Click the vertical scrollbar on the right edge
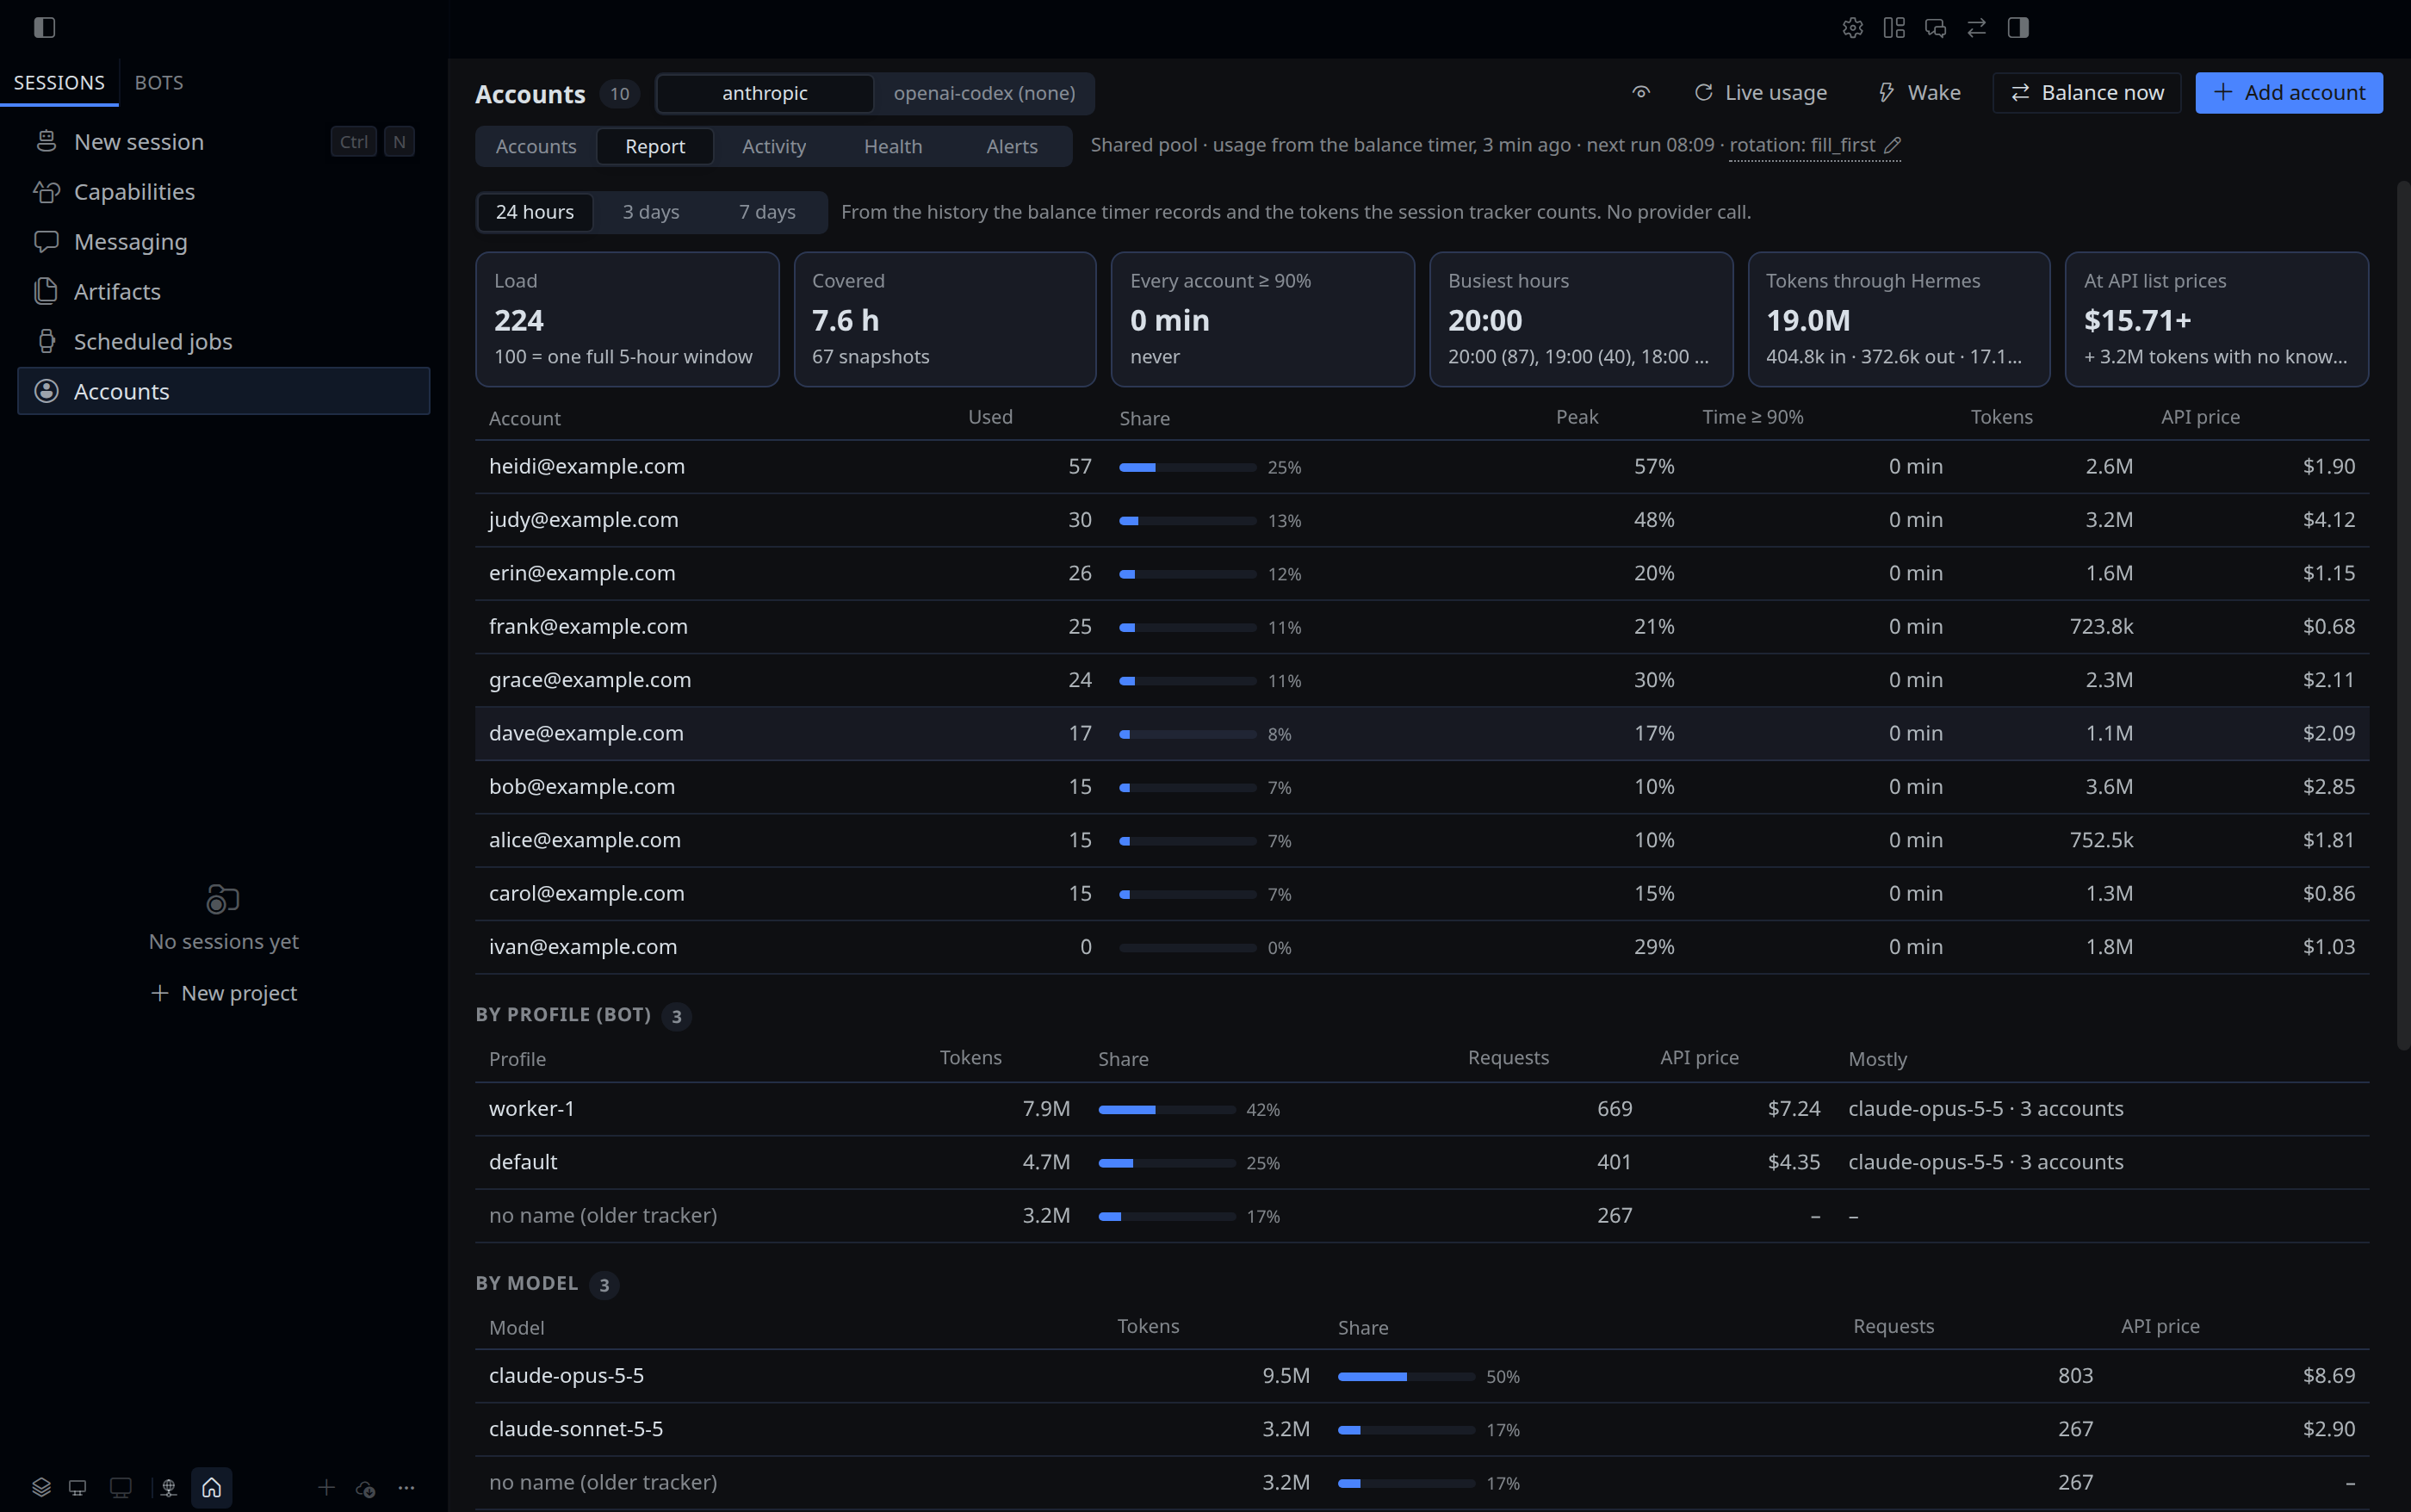 (2403, 615)
